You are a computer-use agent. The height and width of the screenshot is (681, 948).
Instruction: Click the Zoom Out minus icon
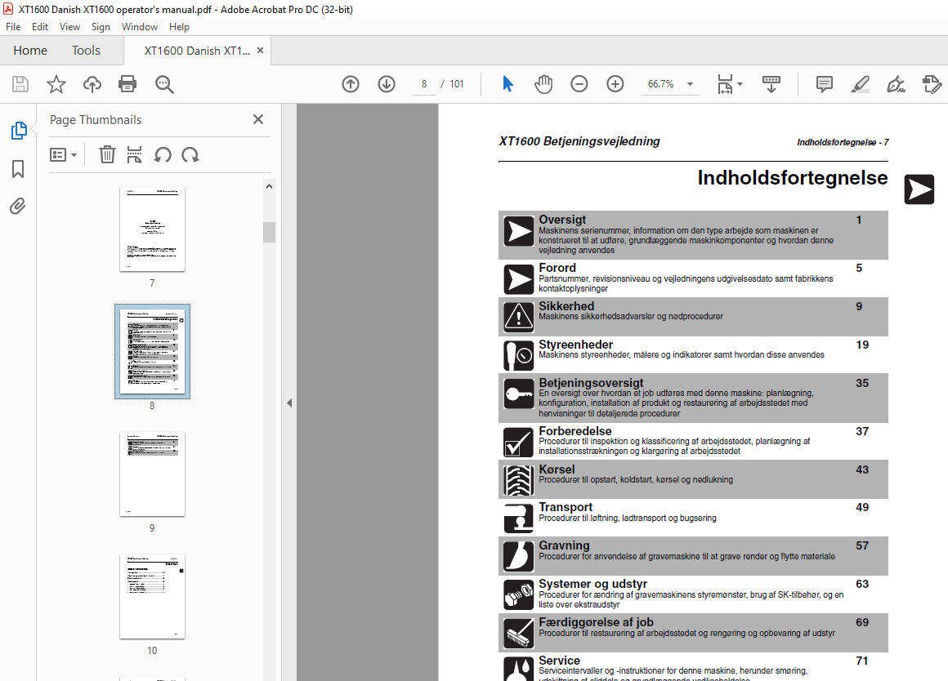579,84
